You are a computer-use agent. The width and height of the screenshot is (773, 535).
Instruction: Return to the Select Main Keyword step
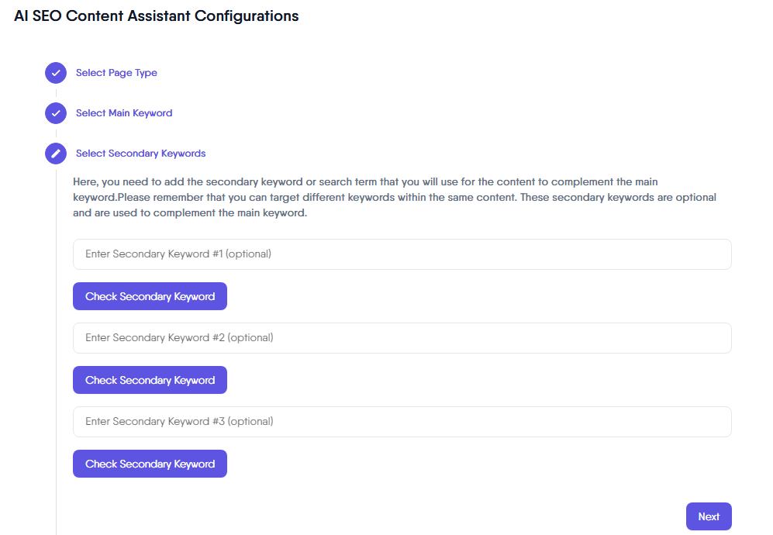coord(124,113)
